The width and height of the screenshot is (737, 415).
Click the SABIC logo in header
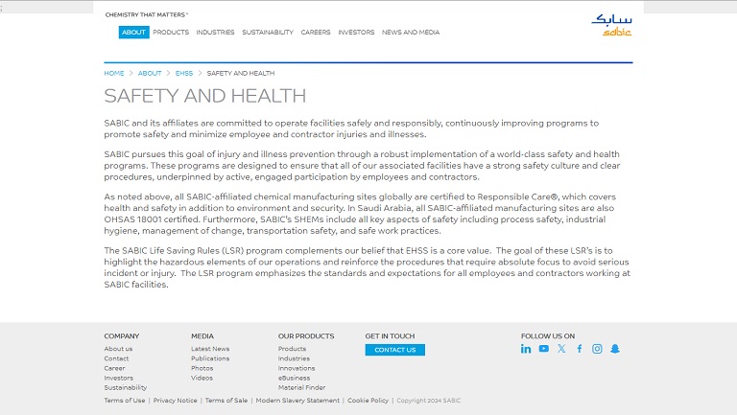611,25
